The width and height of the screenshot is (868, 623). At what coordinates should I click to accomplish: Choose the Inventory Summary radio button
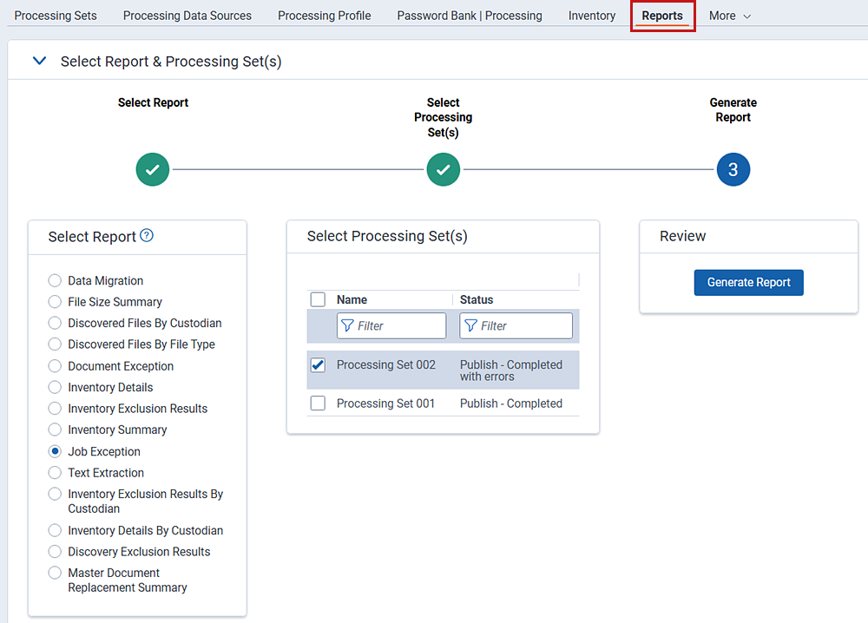point(55,430)
